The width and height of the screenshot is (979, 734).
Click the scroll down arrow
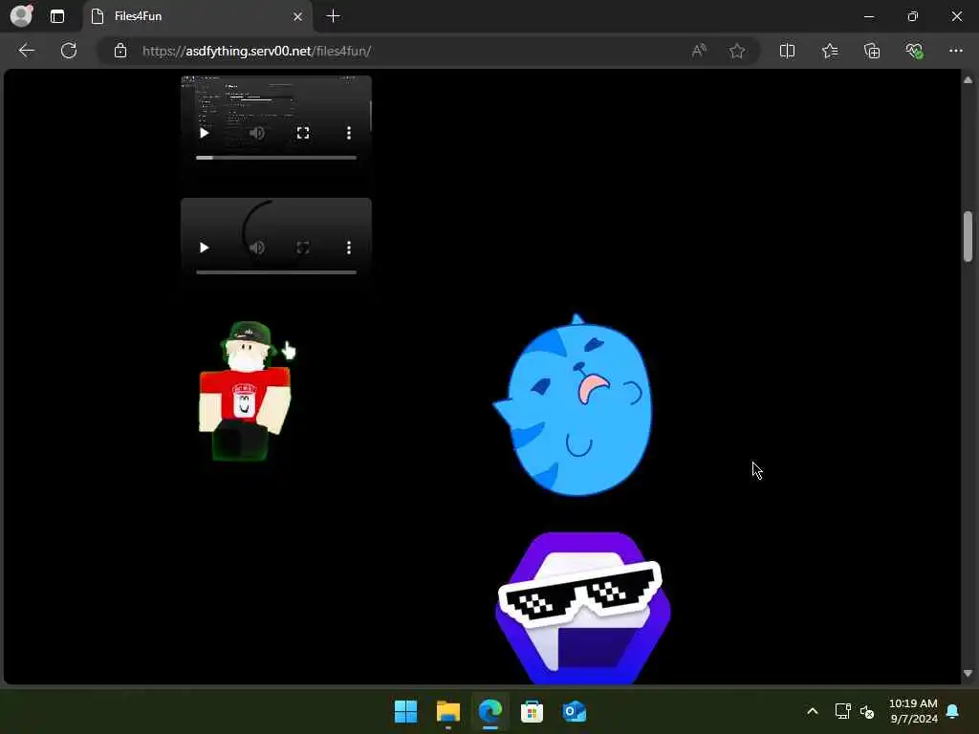coord(968,674)
